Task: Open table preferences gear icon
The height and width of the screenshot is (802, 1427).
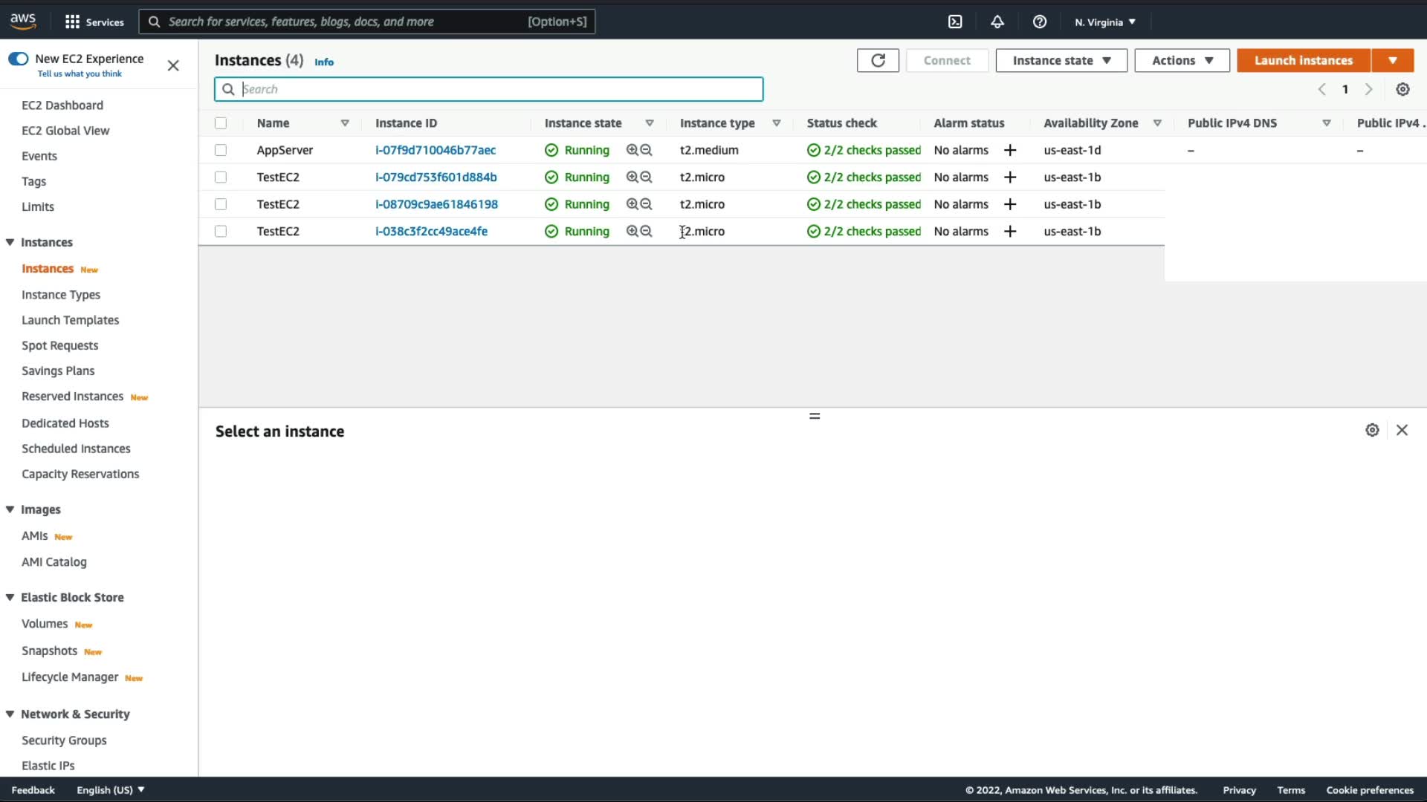Action: click(1402, 89)
